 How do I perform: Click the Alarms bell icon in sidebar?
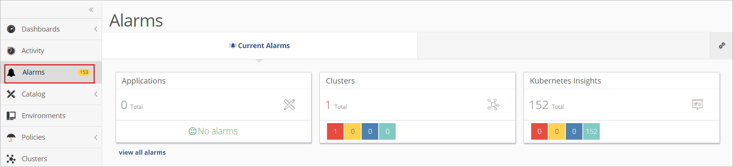click(12, 72)
